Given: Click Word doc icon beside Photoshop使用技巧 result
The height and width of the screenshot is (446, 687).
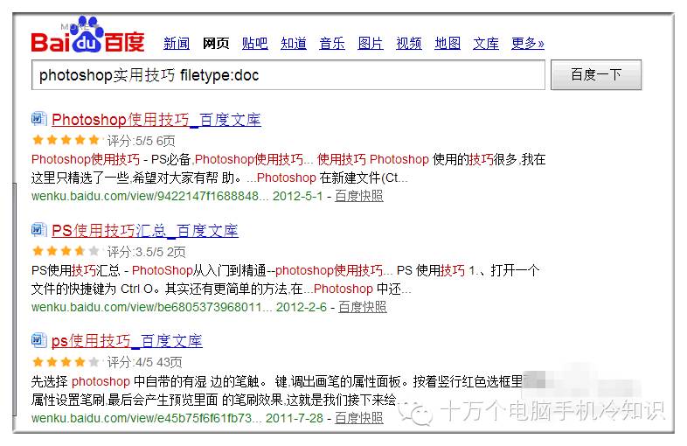Looking at the screenshot, I should click(x=39, y=118).
